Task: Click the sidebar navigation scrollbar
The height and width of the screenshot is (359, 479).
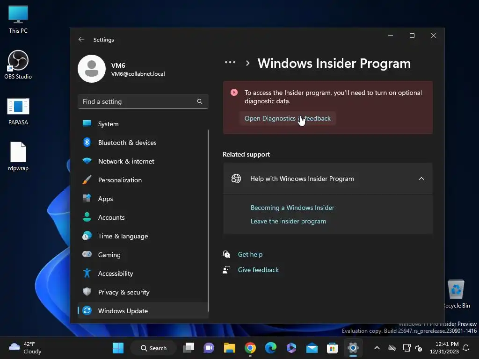Action: pos(208,221)
